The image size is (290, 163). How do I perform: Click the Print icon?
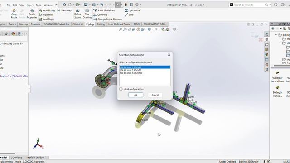pos(94,5)
